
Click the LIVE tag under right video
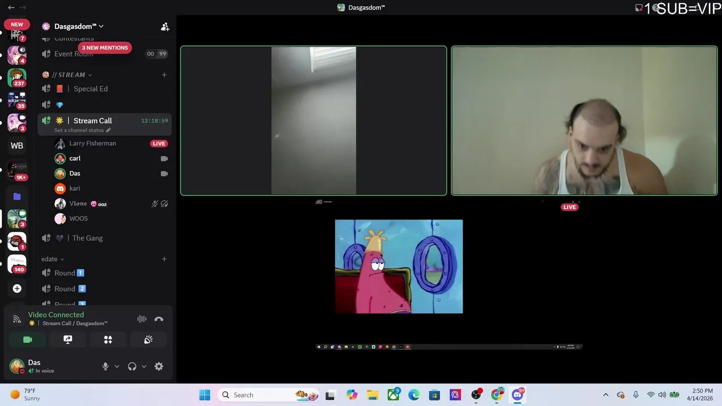pyautogui.click(x=570, y=207)
